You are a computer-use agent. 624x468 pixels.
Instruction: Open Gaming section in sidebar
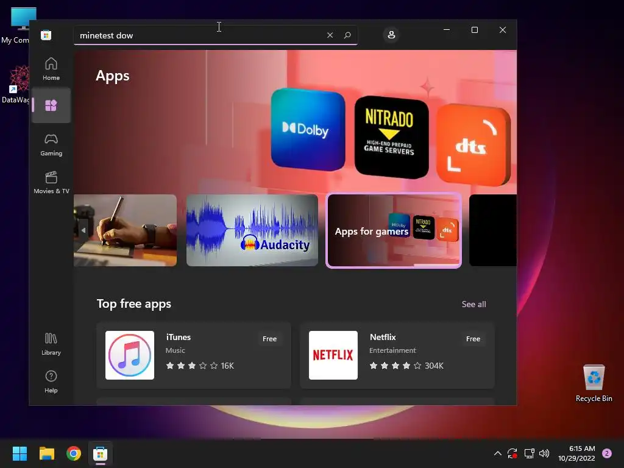pyautogui.click(x=51, y=145)
